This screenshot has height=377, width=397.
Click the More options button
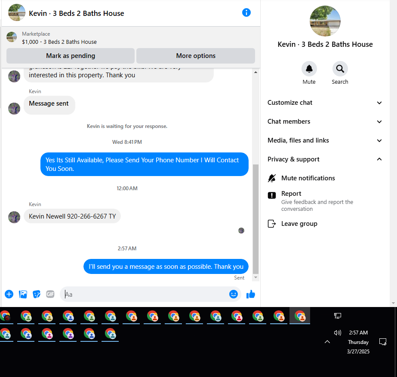coord(196,55)
